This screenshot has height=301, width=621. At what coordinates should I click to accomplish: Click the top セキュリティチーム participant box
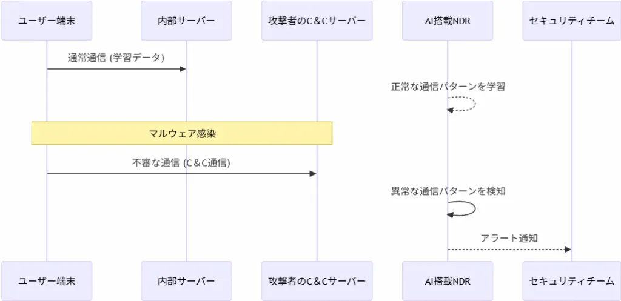pyautogui.click(x=571, y=21)
